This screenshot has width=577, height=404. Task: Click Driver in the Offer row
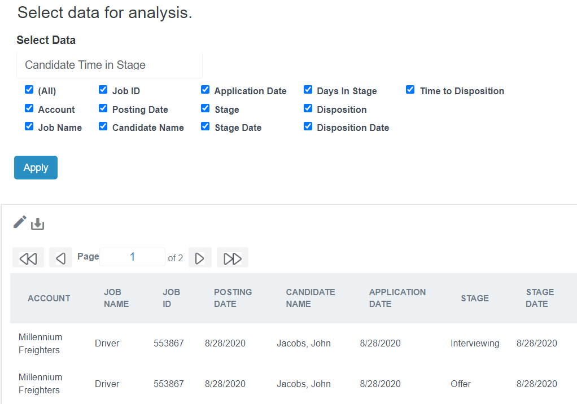107,384
